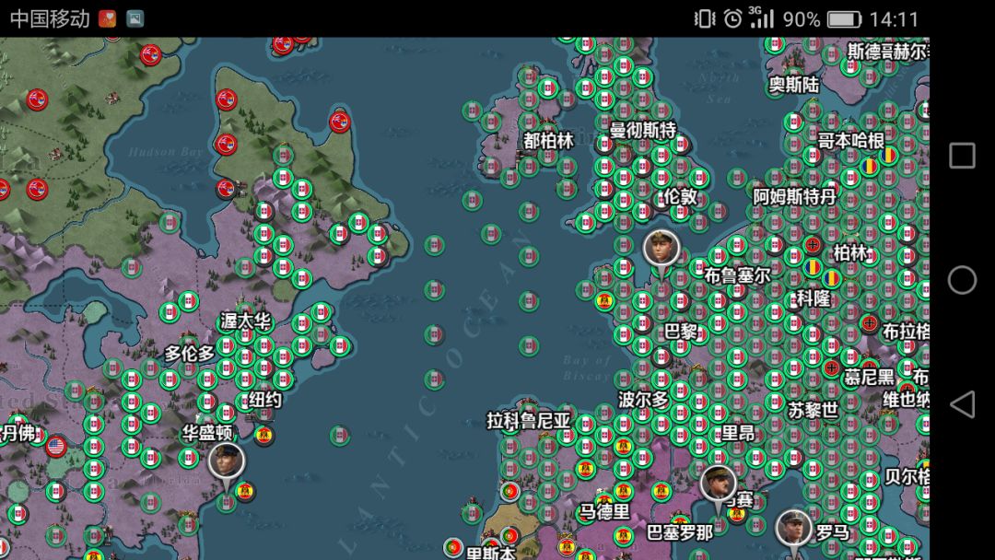
Task: Tap the Spanish unit directly below 巴塞罗那 general pin
Action: (737, 514)
